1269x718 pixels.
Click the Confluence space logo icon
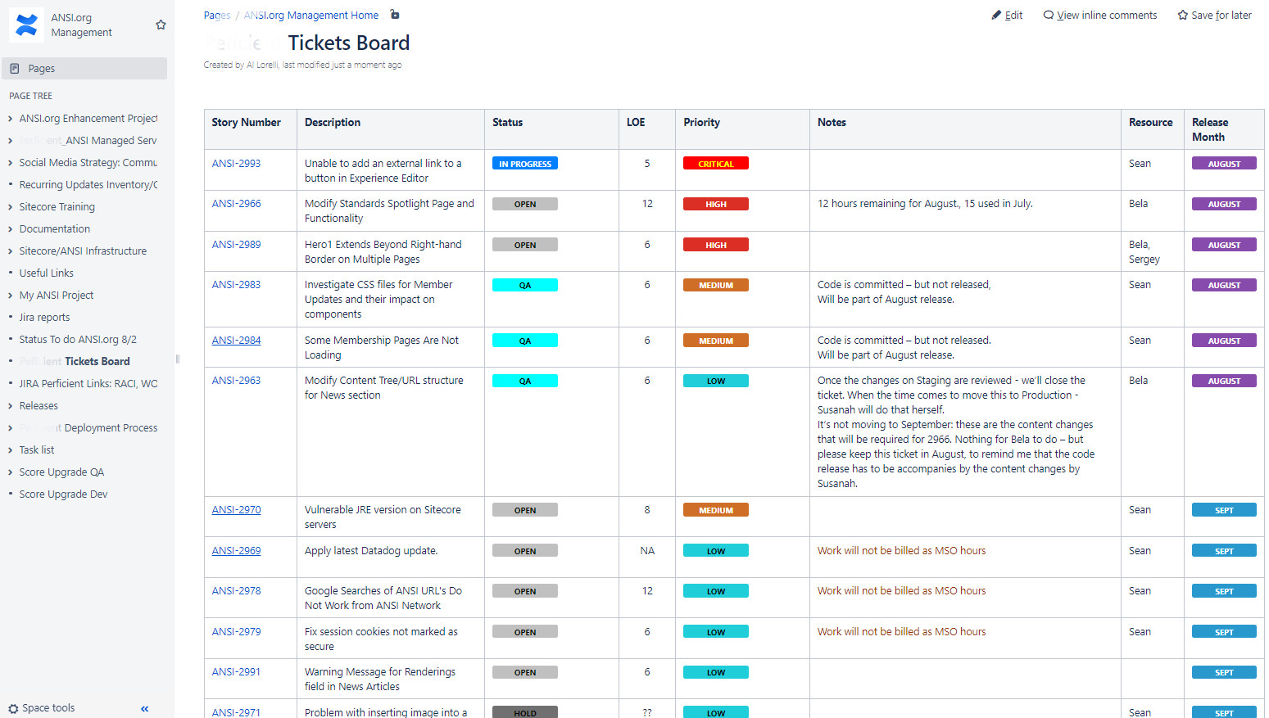point(26,25)
